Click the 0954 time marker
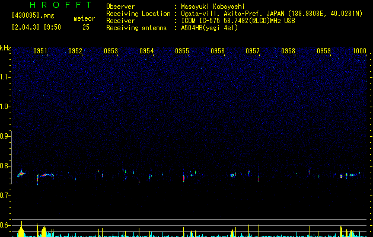Viewport: 373px width, 237px height. coord(146,51)
